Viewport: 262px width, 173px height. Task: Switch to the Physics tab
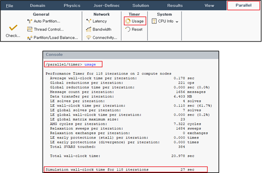pos(72,6)
